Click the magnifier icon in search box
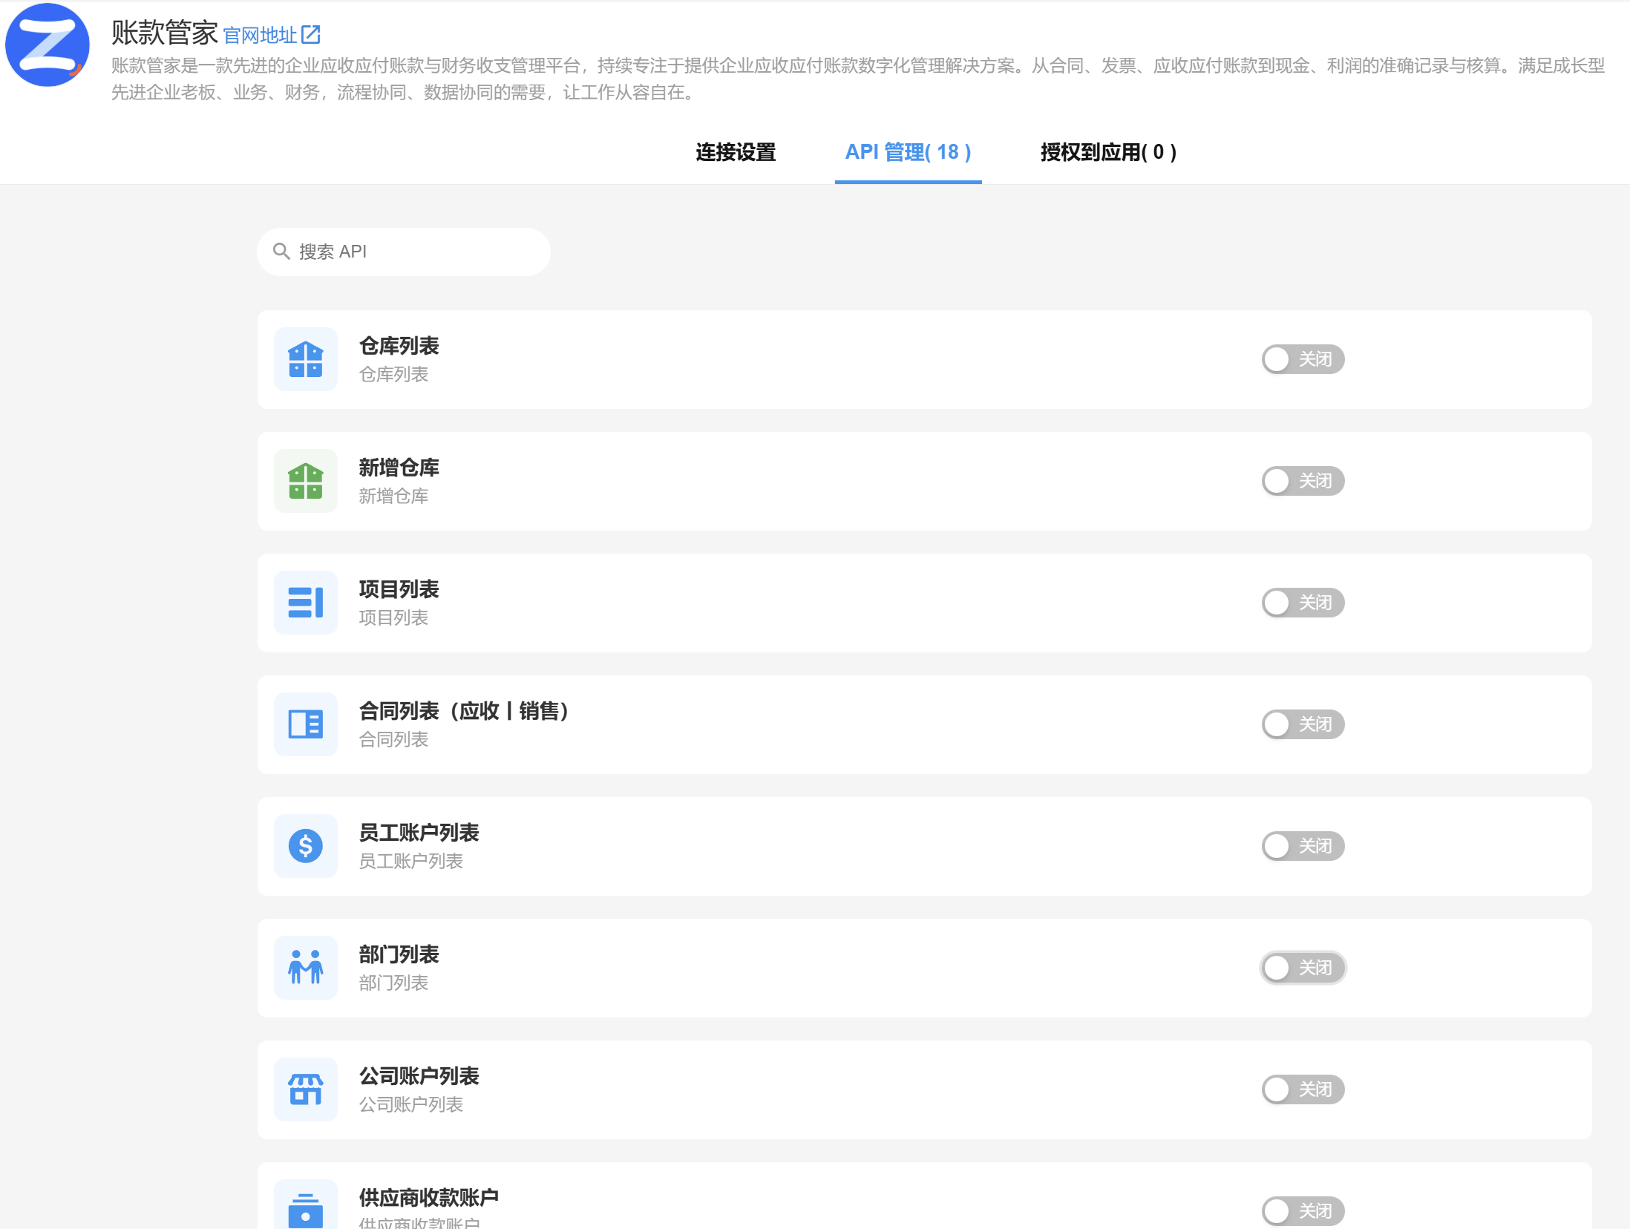The width and height of the screenshot is (1630, 1229). click(281, 252)
